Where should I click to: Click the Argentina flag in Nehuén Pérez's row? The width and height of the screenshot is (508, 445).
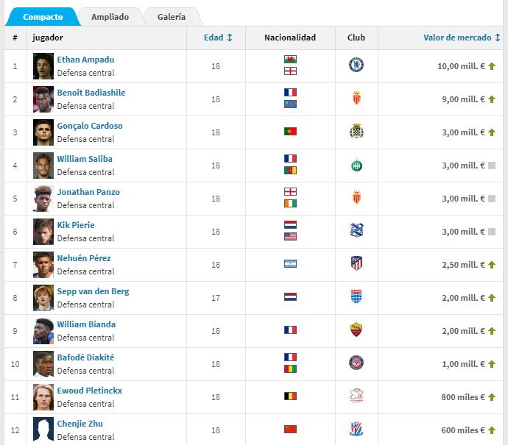coord(290,264)
